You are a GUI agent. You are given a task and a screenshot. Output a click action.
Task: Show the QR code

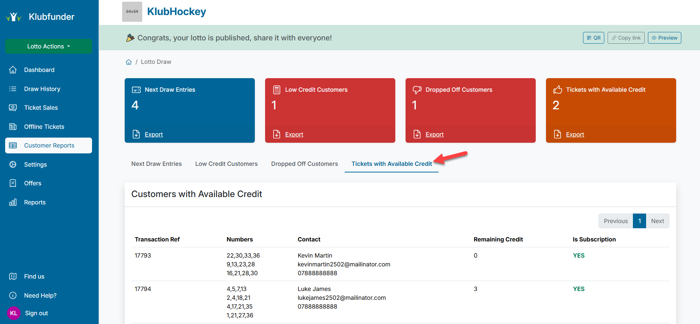click(593, 38)
